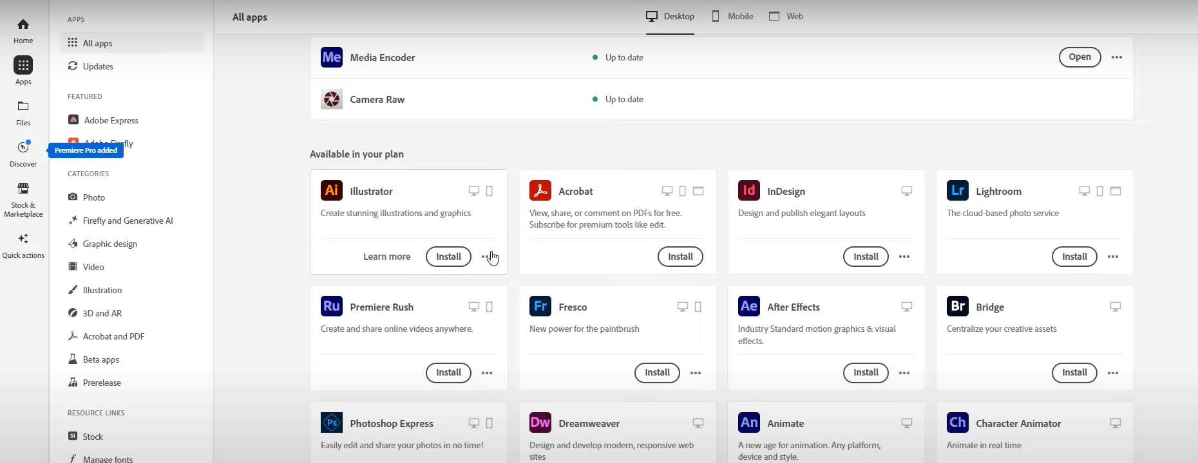Install InDesign
The image size is (1198, 463).
(866, 257)
